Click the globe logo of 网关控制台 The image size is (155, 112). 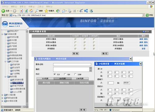point(5,24)
